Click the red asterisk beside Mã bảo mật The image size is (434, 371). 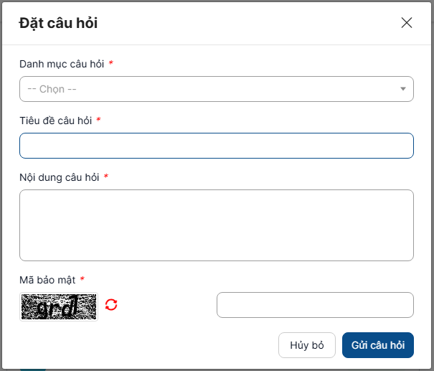click(x=82, y=279)
